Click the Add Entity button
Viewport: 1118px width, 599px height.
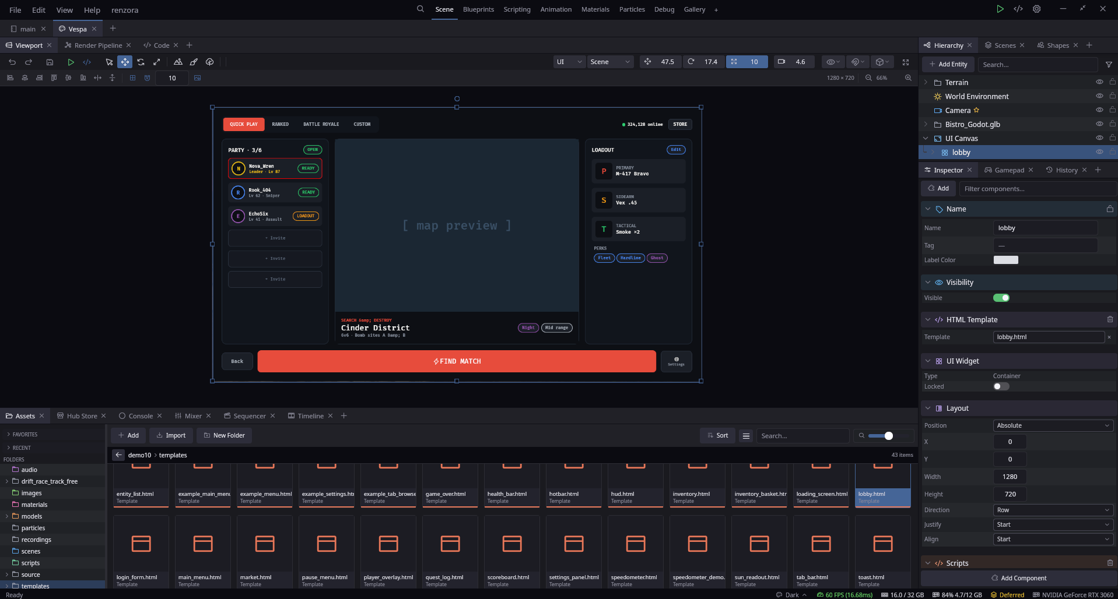[x=948, y=64]
